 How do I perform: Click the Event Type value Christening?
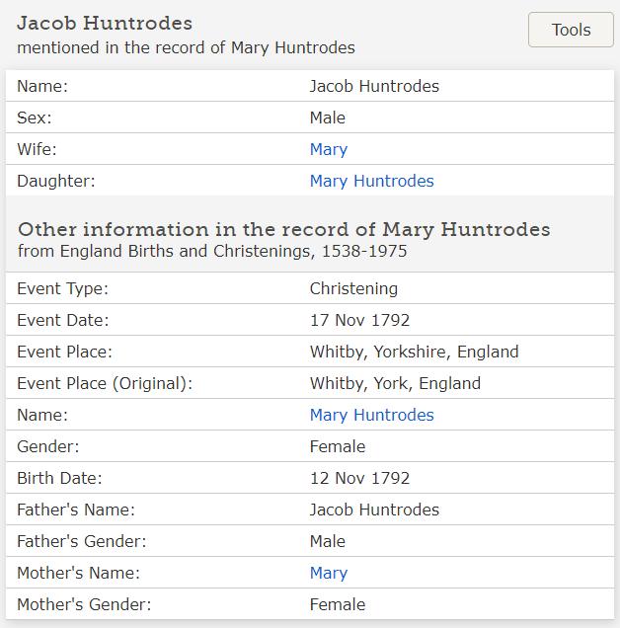pyautogui.click(x=353, y=288)
